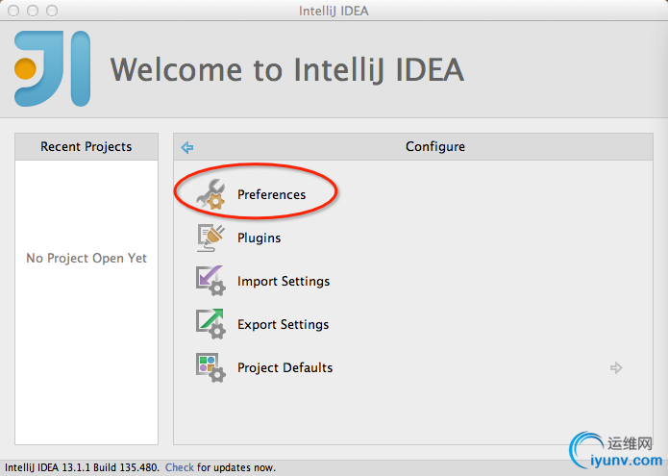The image size is (668, 476).
Task: Expand the Project Defaults submenu arrow
Action: click(x=616, y=367)
